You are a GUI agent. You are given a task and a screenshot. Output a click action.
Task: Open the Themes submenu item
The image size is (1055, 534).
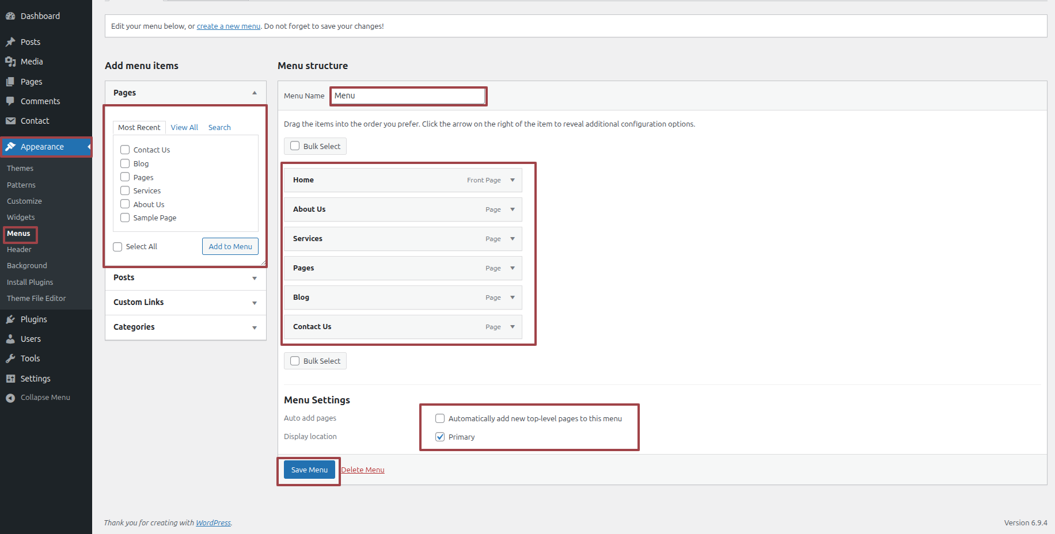[20, 169]
